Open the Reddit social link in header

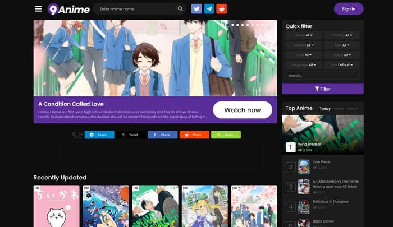pos(222,9)
